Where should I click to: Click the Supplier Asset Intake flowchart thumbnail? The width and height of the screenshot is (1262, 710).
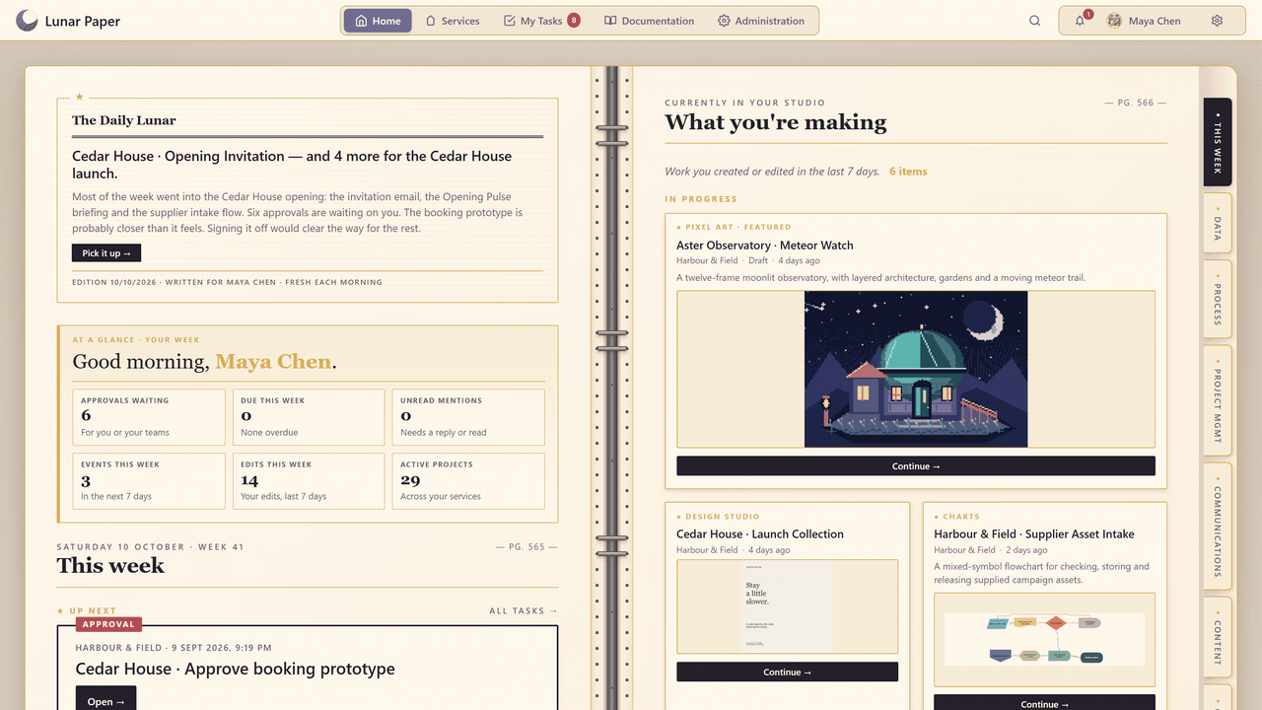tap(1044, 639)
